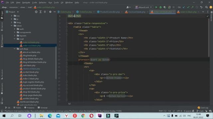Show hidden editor tabs chevron
The width and height of the screenshot is (213, 119).
[x=203, y=12]
